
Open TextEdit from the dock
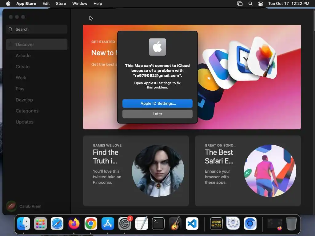point(142,223)
